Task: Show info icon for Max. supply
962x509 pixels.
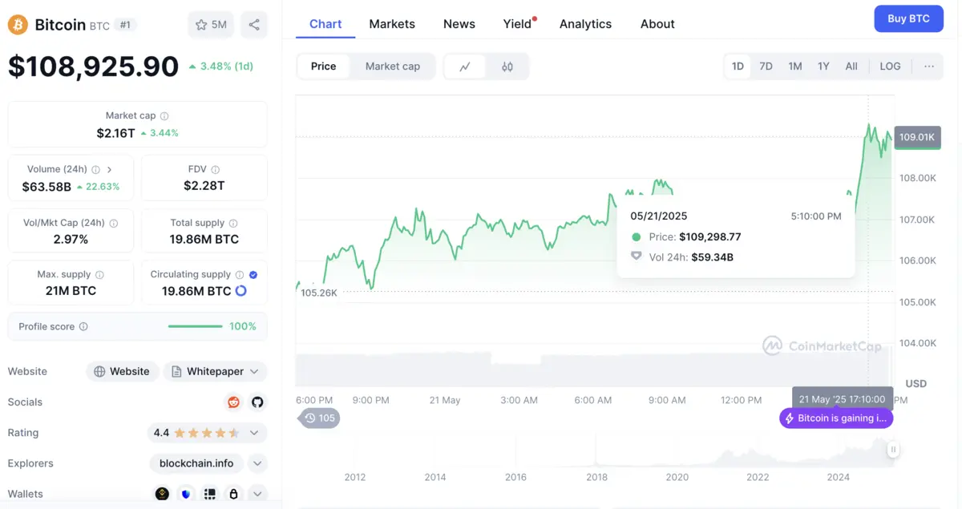Action: pos(100,275)
